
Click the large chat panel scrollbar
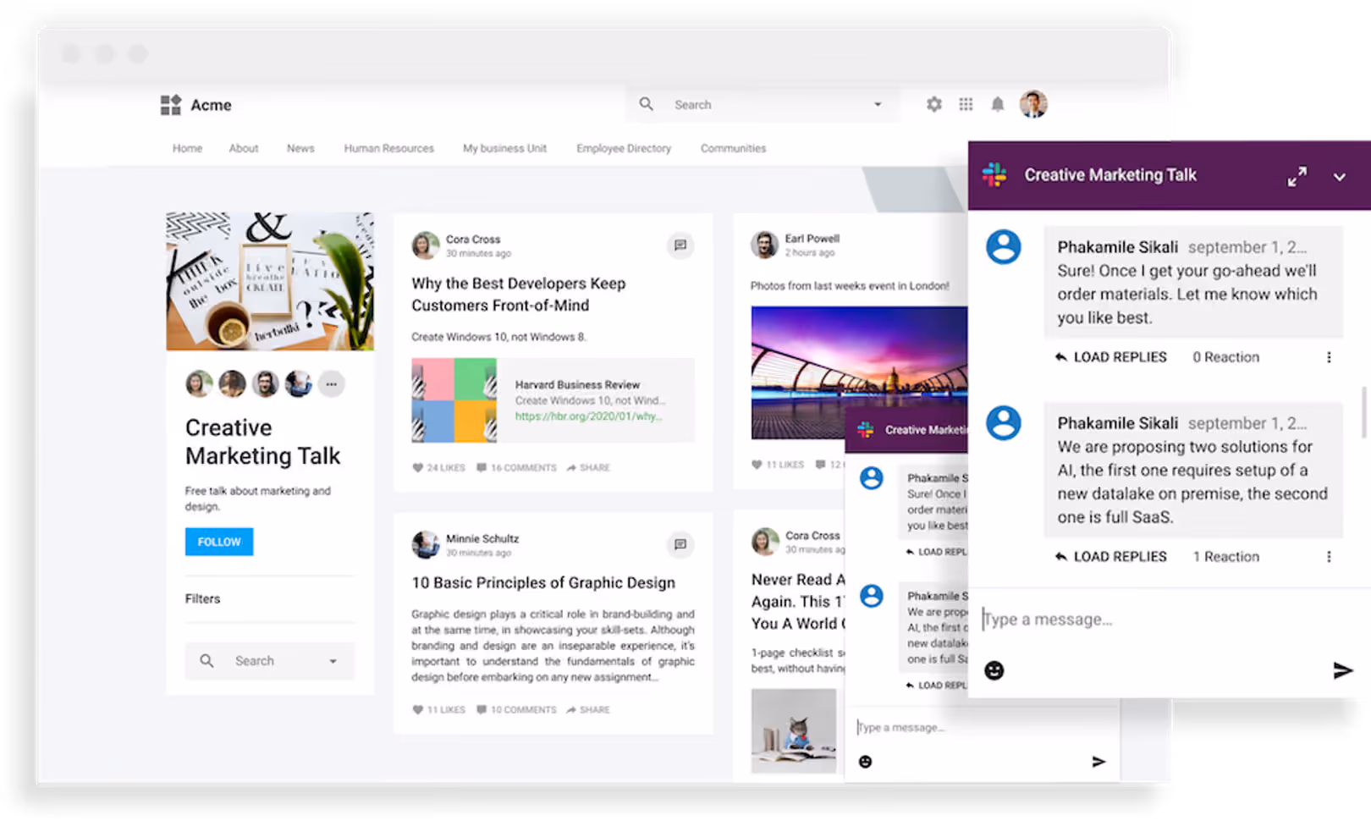(x=1363, y=412)
